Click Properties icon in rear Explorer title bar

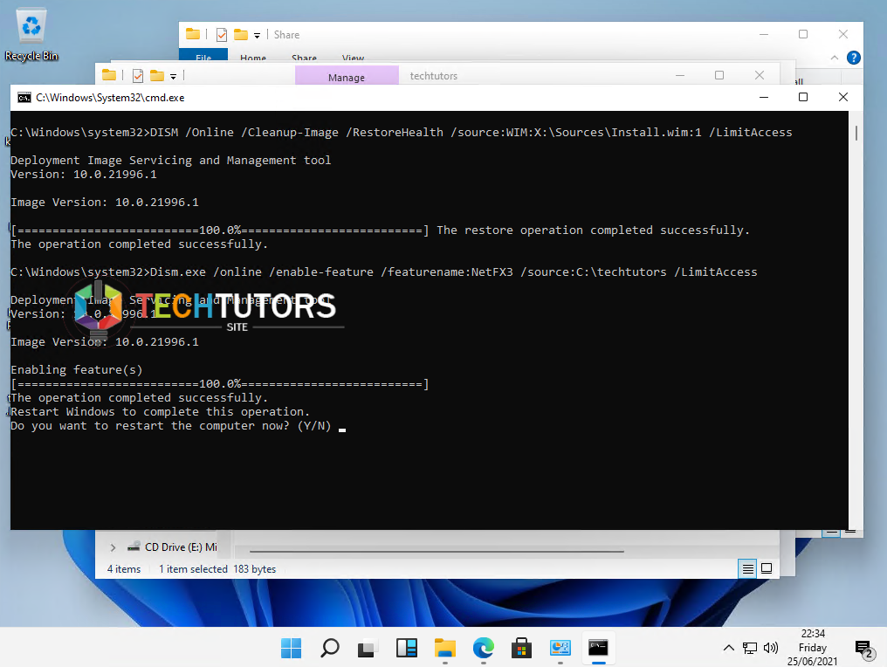tap(221, 35)
